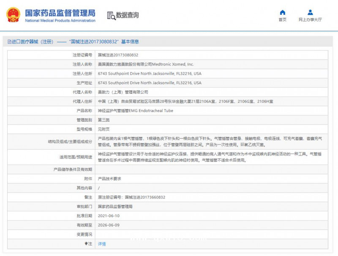Click the NMPA national emblem logo
The width and height of the screenshot is (338, 256).
click(x=14, y=15)
